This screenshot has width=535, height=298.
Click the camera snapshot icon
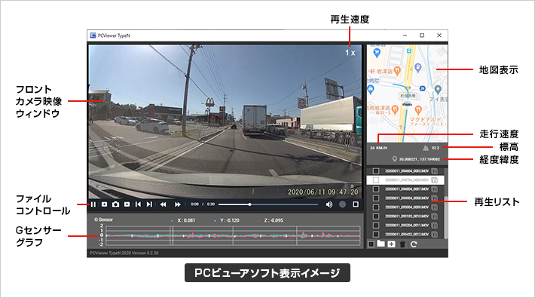[x=116, y=204]
